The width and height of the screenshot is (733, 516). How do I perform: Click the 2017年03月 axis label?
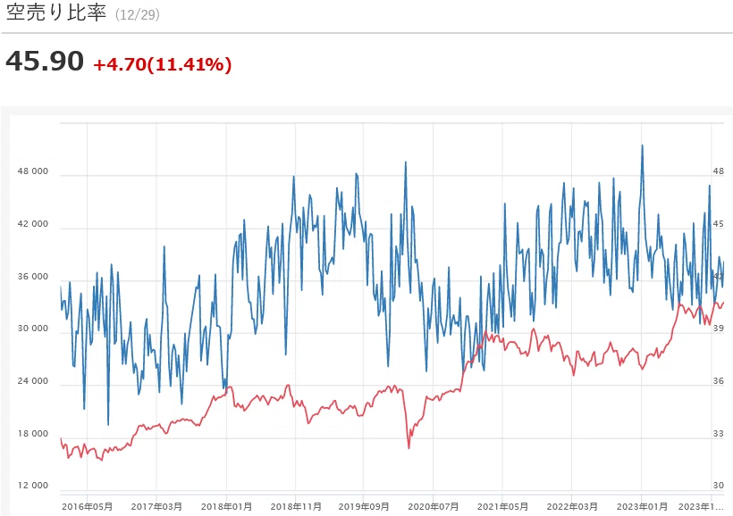click(156, 507)
